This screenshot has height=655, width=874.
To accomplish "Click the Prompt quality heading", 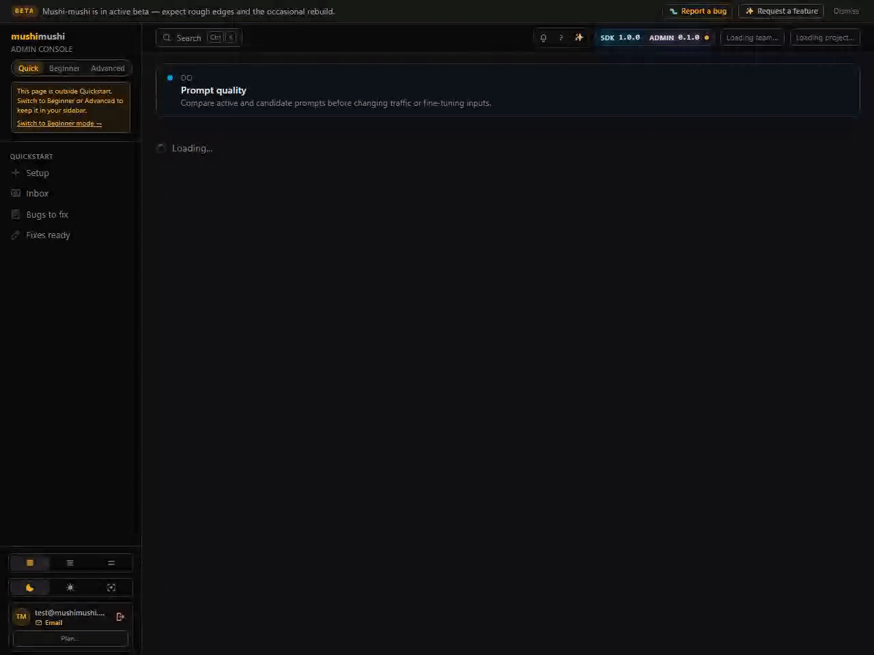I will 214,90.
